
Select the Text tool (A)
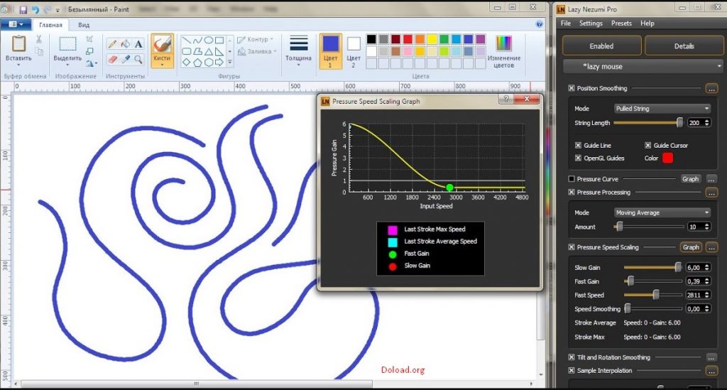click(138, 44)
